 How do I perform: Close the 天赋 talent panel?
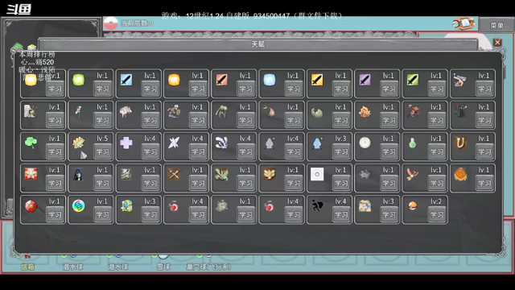(497, 43)
